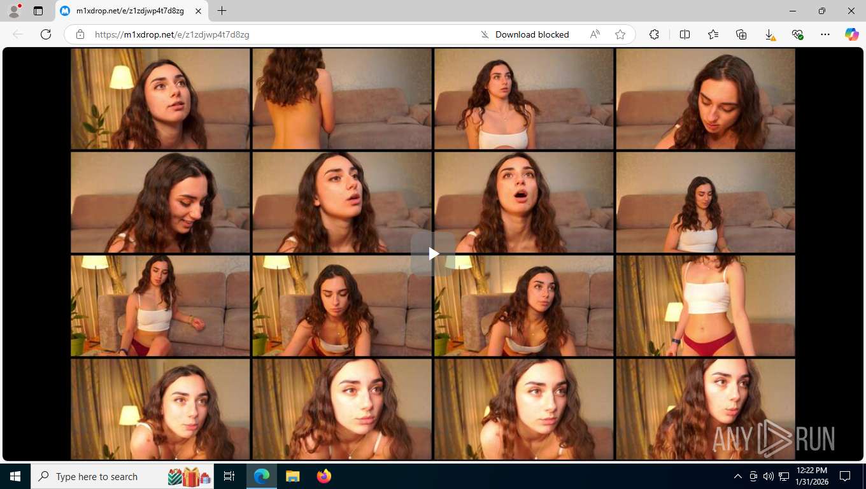Viewport: 866px width, 489px height.
Task: Open File Explorer on taskbar
Action: pyautogui.click(x=292, y=476)
